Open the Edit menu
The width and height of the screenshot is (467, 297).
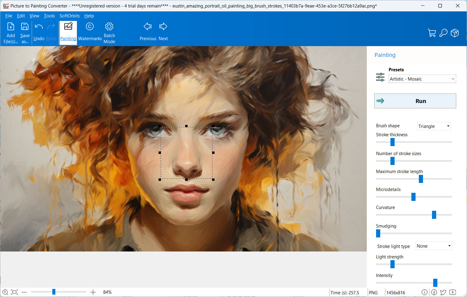(x=21, y=16)
